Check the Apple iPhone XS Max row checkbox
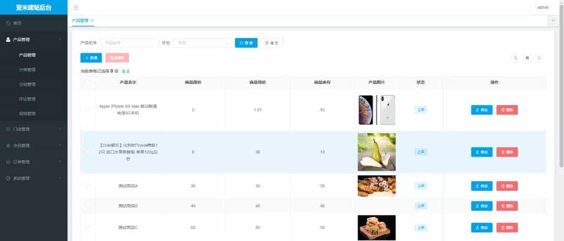The height and width of the screenshot is (241, 564). [x=88, y=110]
